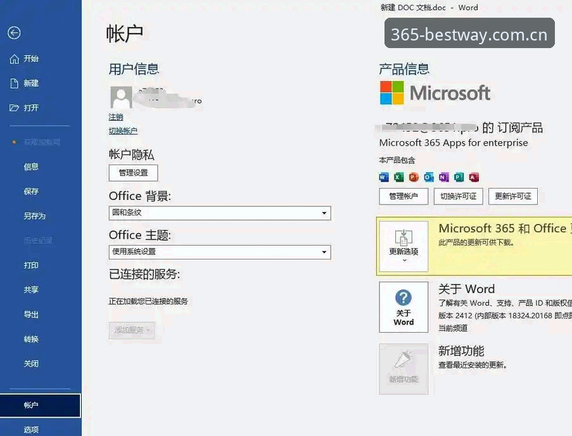Click the 切换许可证 button

(x=458, y=197)
